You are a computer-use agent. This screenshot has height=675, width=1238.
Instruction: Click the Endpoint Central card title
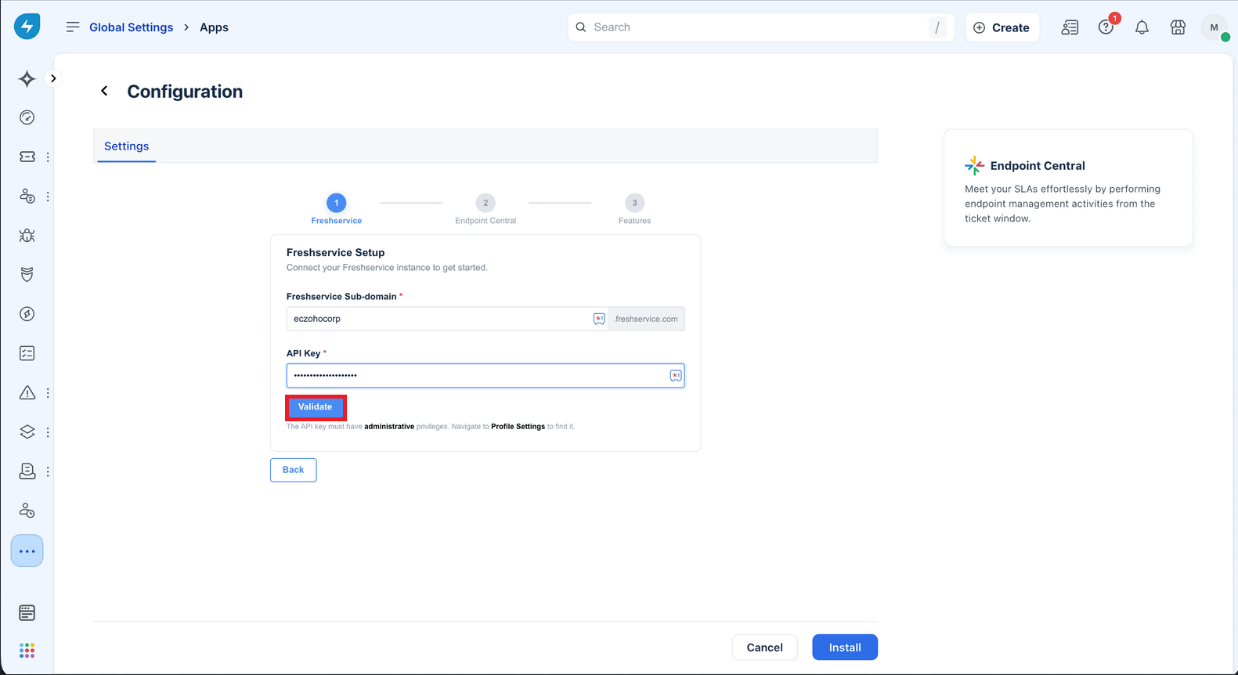pos(1038,166)
